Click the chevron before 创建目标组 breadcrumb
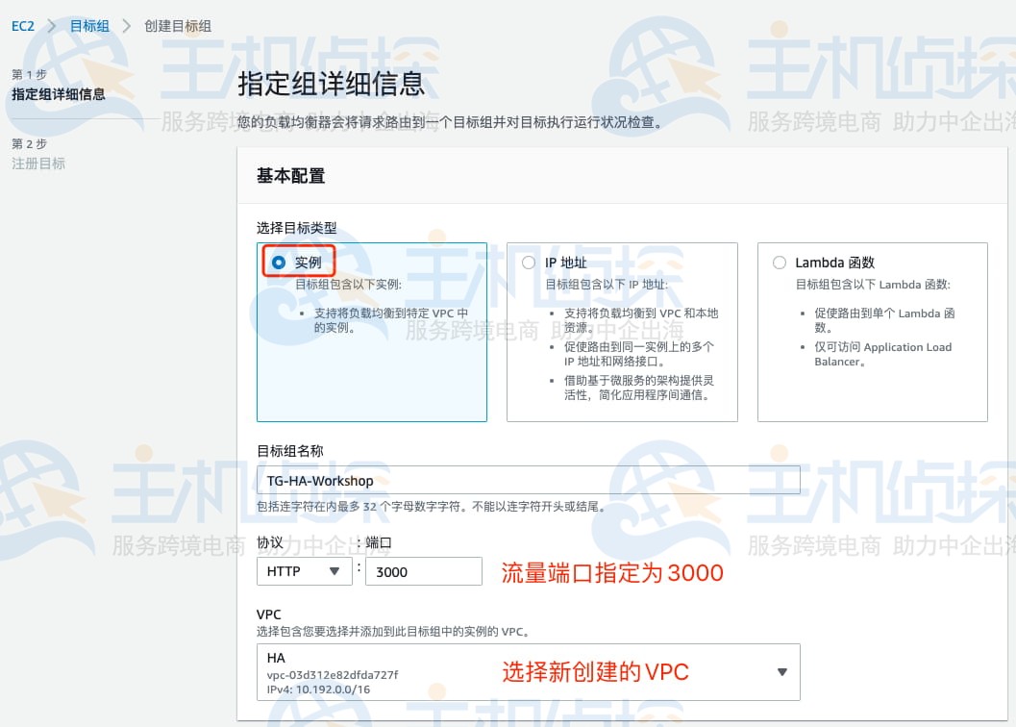This screenshot has height=727, width=1016. click(x=127, y=26)
